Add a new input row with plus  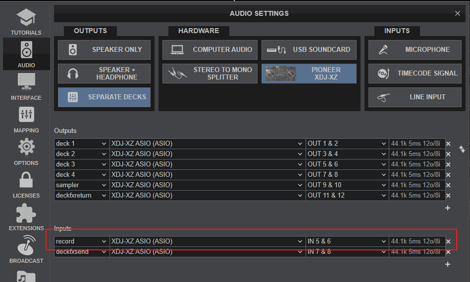[448, 264]
